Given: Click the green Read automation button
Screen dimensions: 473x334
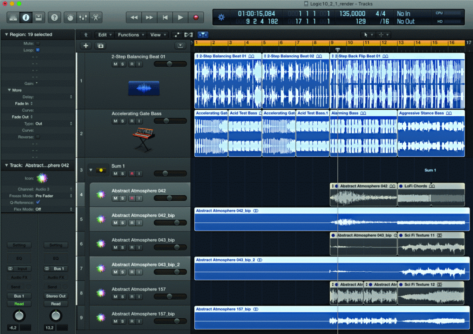Looking at the screenshot, I should [x=19, y=304].
